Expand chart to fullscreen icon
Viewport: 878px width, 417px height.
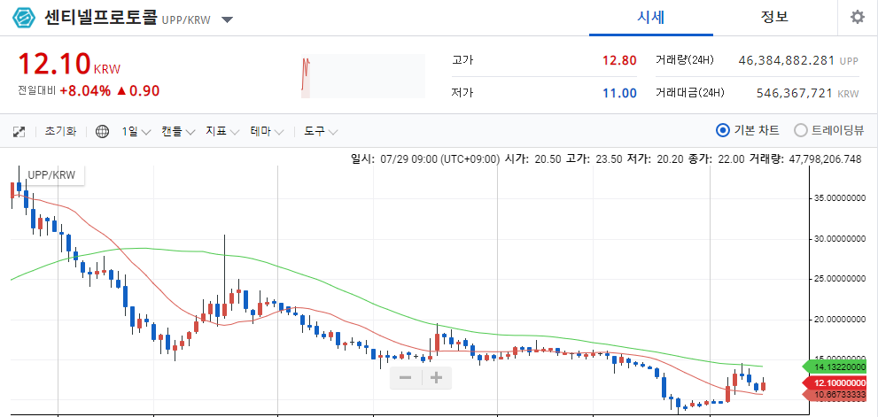pos(19,132)
